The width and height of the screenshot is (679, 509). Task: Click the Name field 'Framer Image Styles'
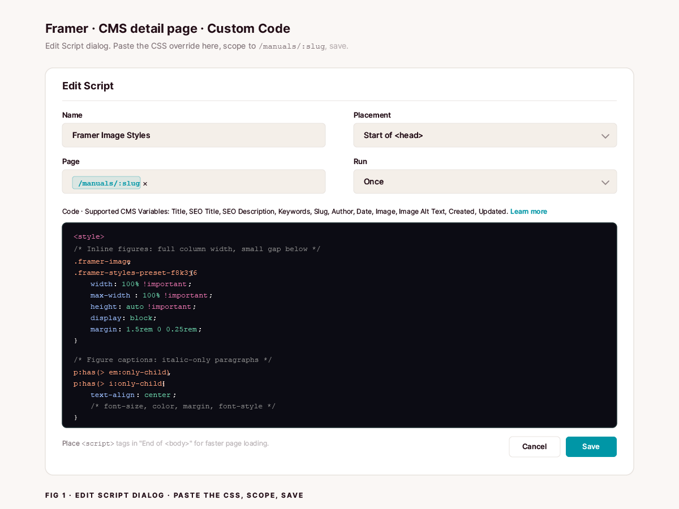[x=194, y=135]
